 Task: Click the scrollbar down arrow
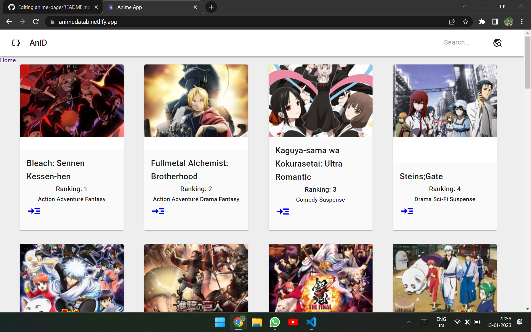(x=527, y=309)
